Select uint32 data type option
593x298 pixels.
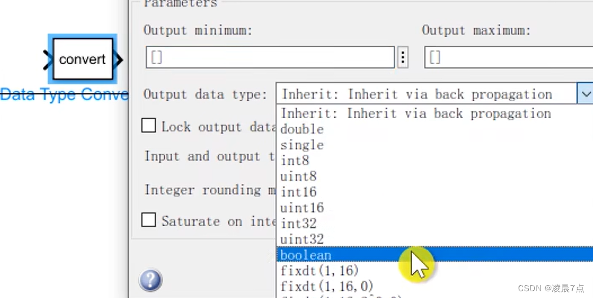[435, 239]
